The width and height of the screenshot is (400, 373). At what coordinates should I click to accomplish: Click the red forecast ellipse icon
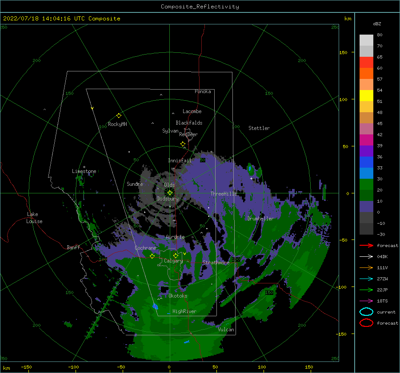[366, 323]
